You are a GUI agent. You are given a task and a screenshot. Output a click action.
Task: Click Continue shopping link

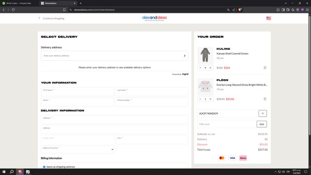pos(52,18)
